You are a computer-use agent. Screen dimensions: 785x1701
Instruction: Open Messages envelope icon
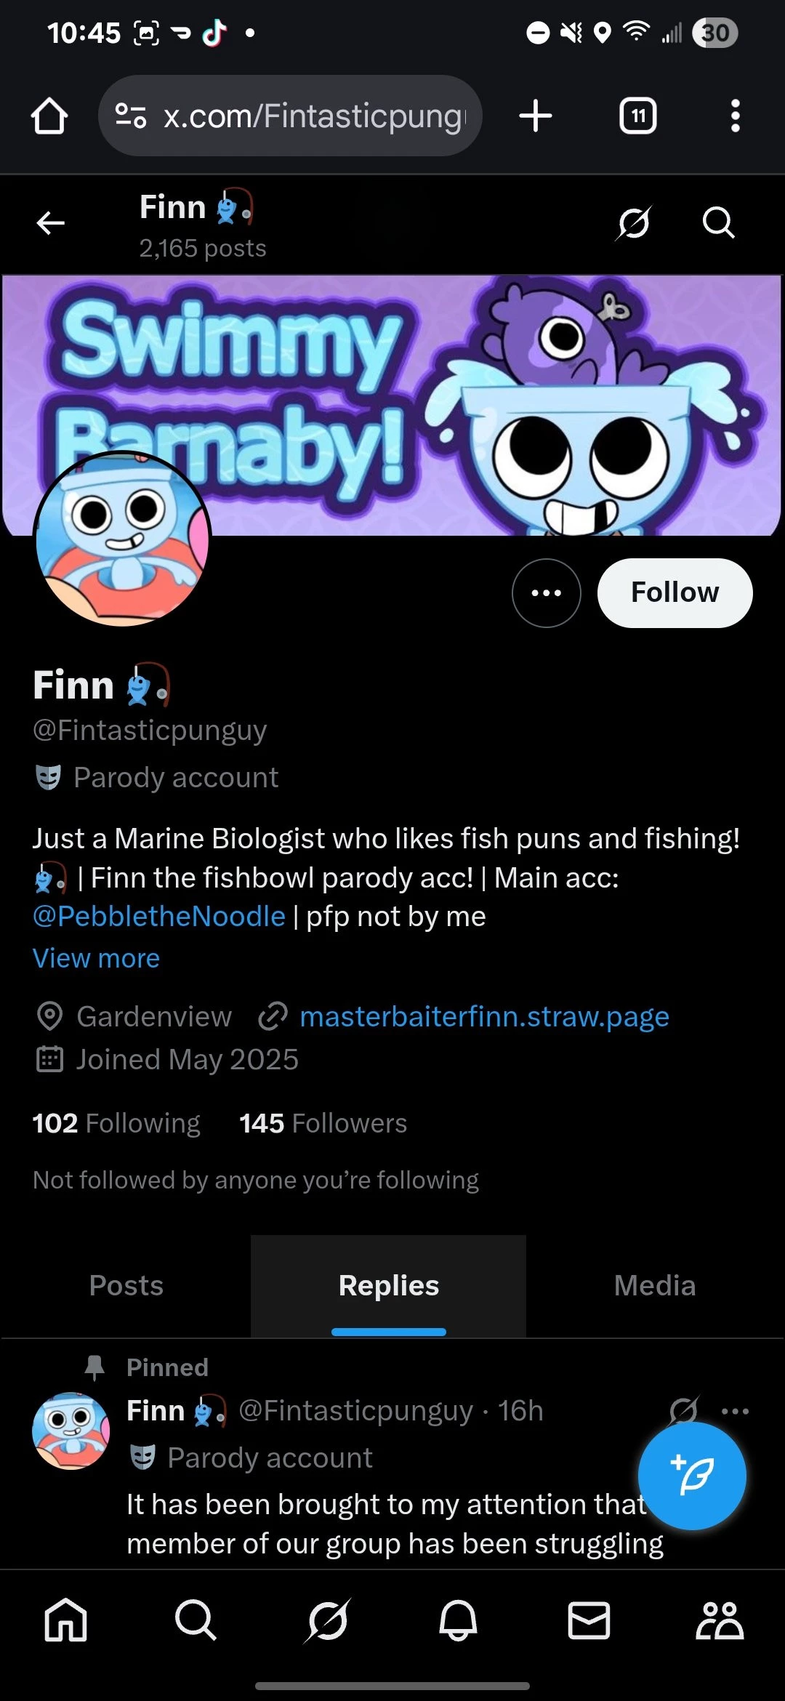click(x=589, y=1620)
